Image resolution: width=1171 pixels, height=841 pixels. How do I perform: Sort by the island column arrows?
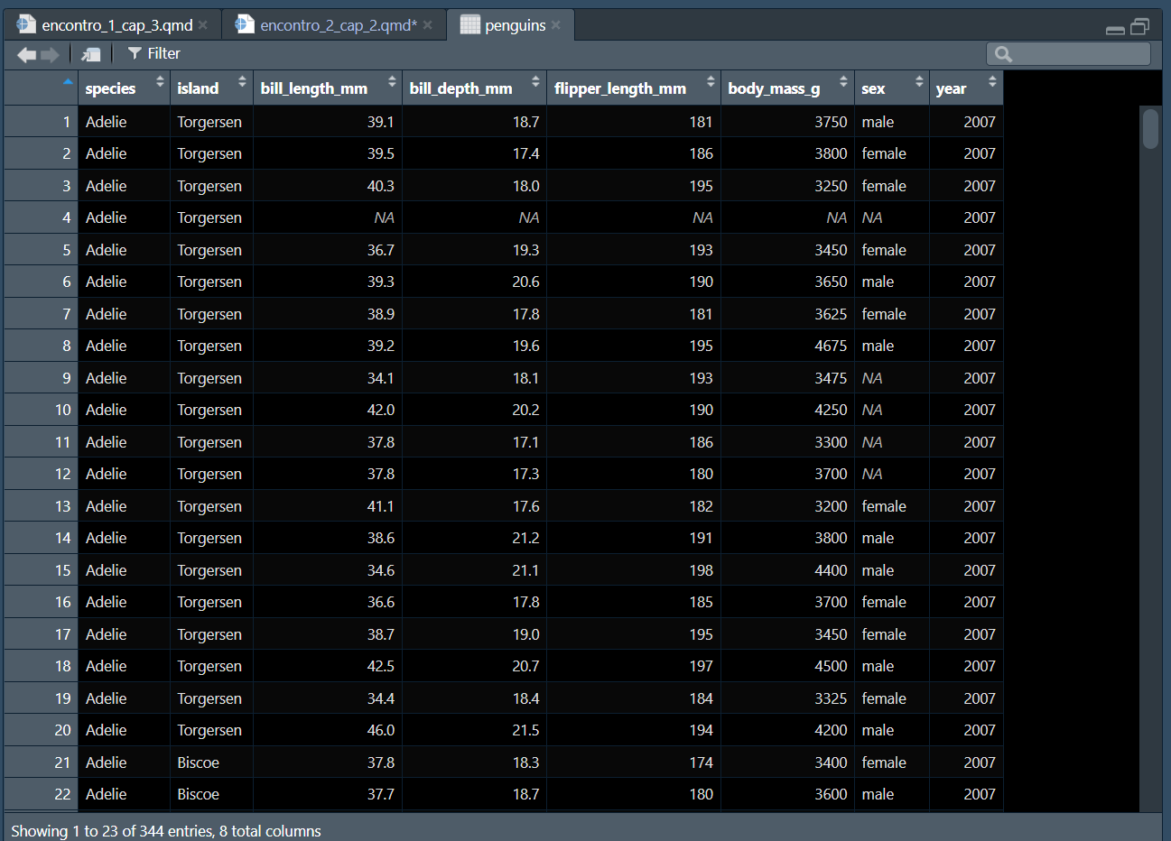coord(242,82)
